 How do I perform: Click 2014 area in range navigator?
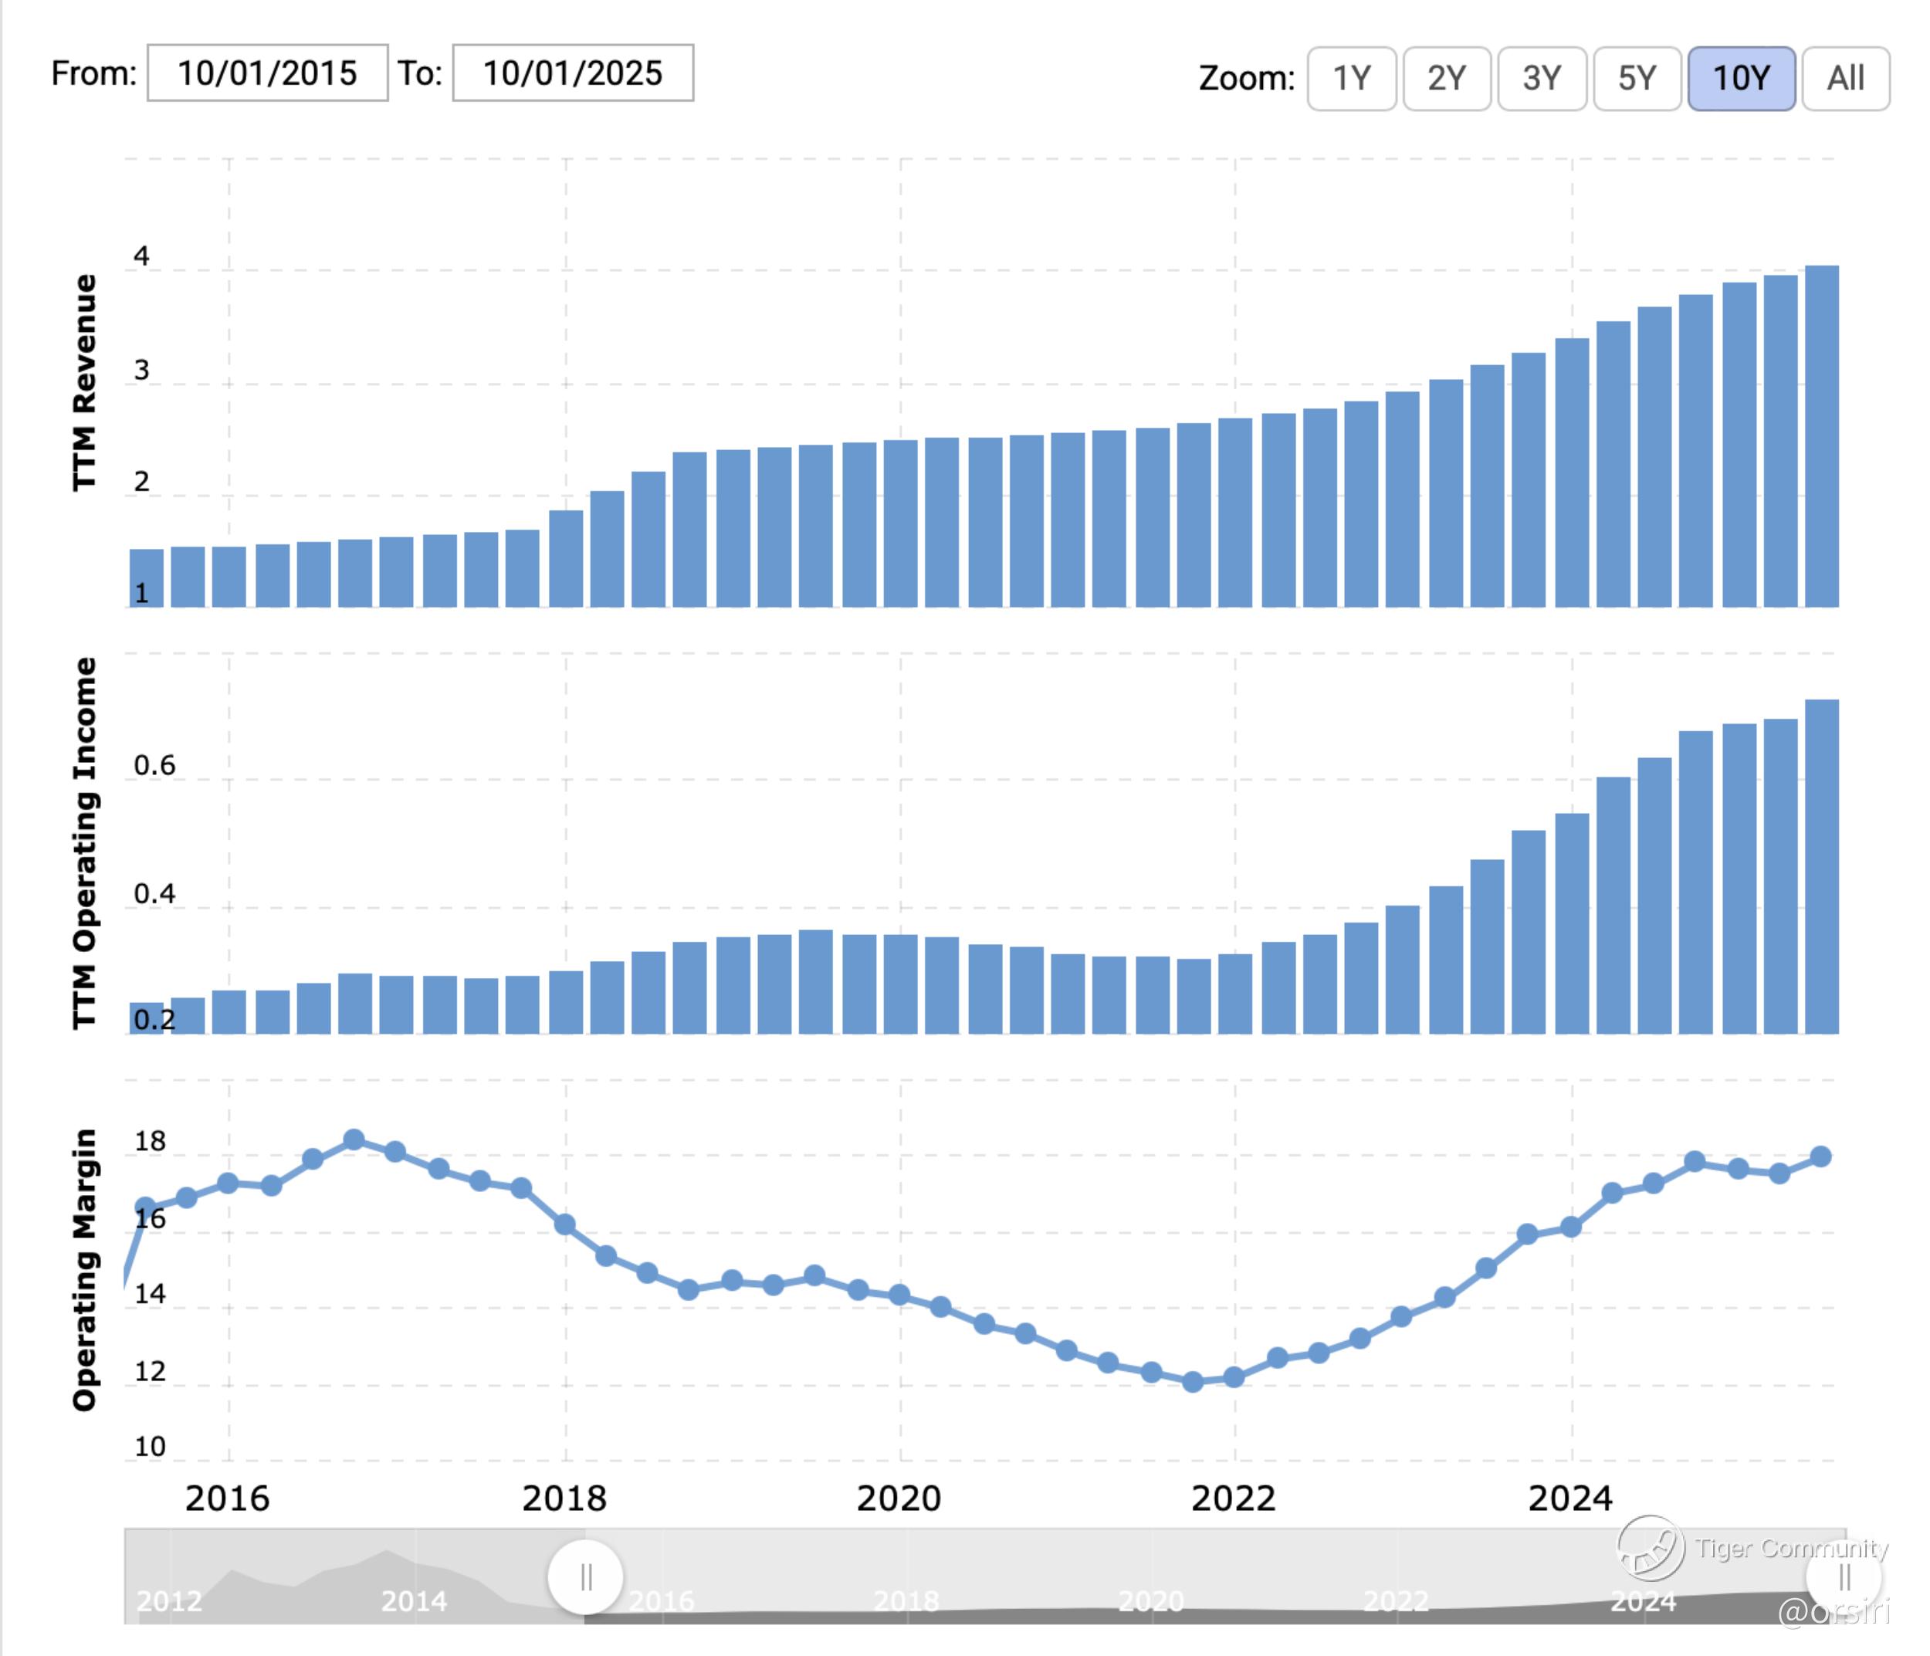pyautogui.click(x=414, y=1600)
